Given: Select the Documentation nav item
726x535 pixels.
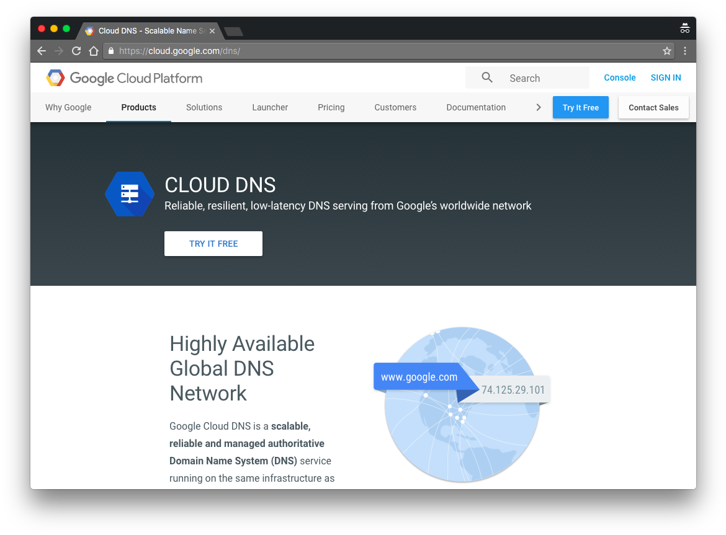Looking at the screenshot, I should (476, 107).
